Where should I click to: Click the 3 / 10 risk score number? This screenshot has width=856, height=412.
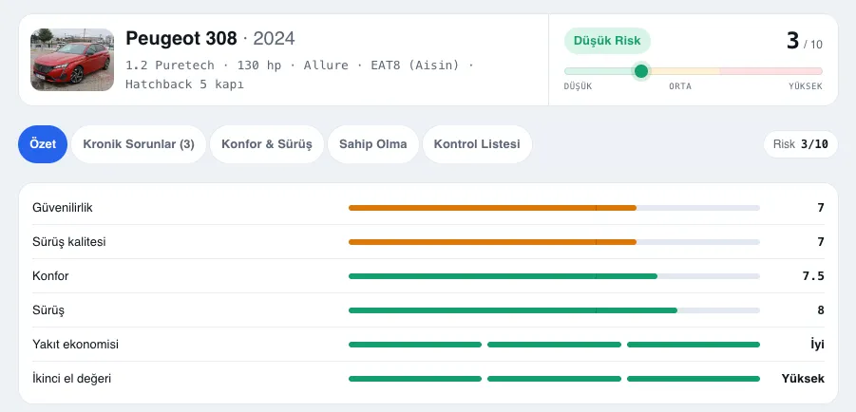coord(804,41)
